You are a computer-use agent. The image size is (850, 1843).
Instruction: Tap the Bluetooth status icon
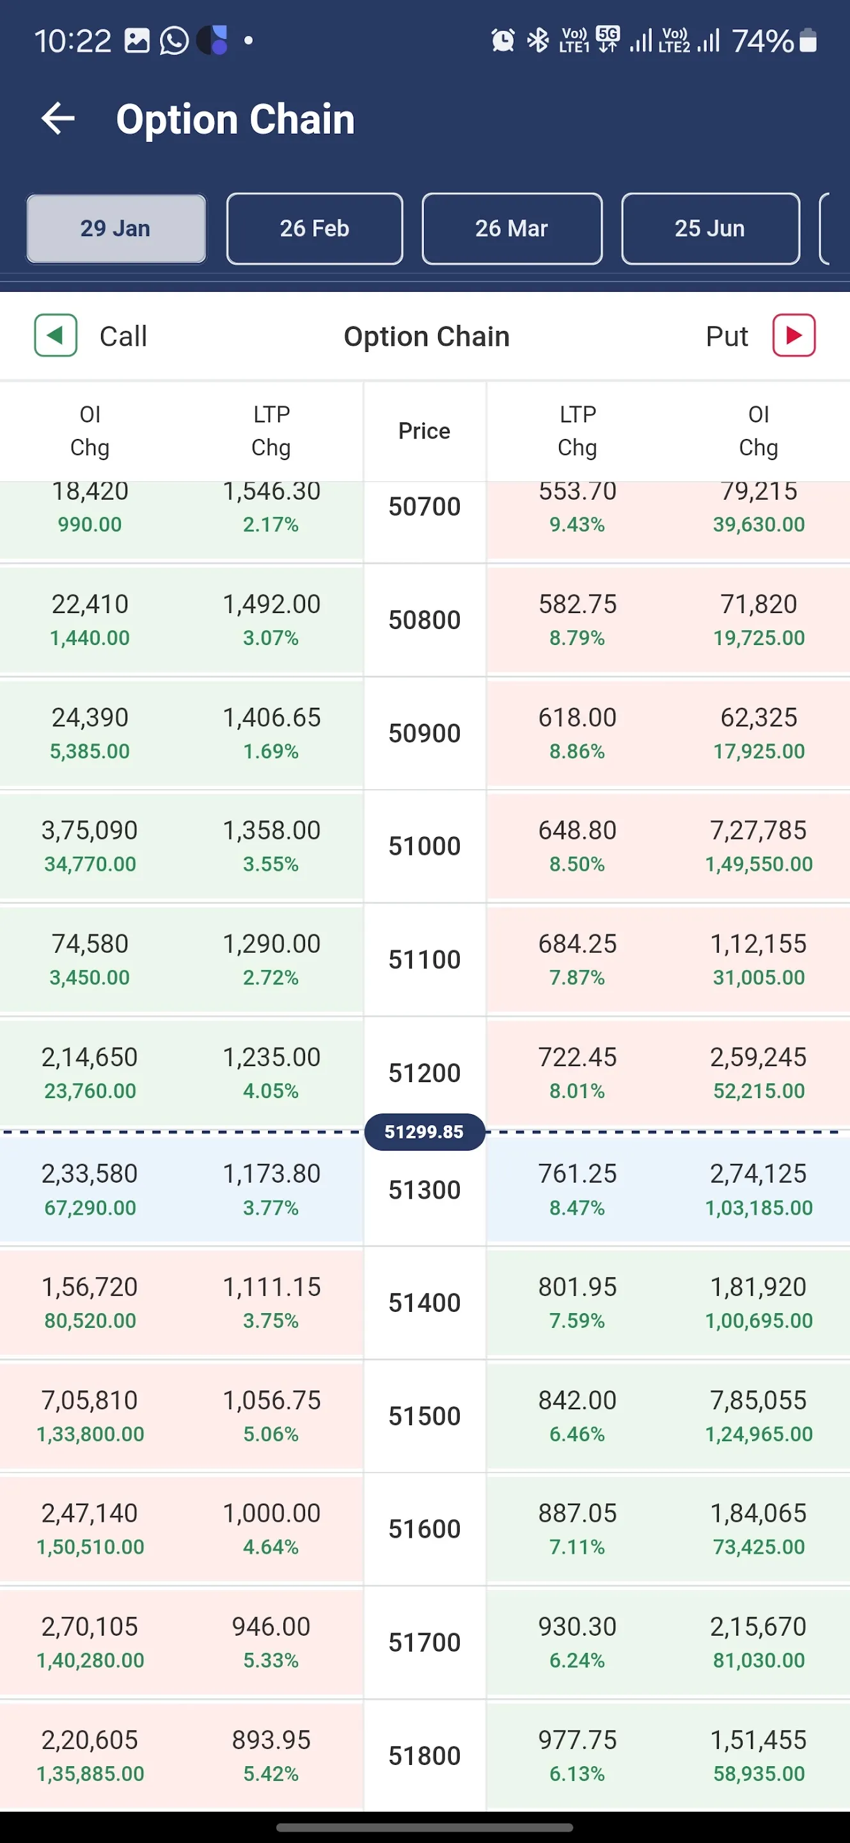pyautogui.click(x=538, y=41)
